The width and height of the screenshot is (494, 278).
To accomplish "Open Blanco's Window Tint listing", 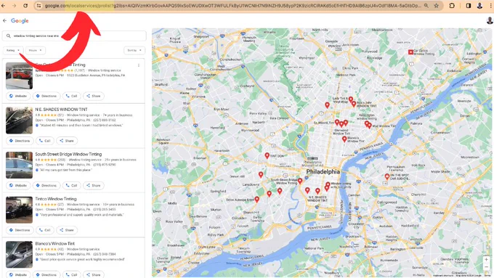I will pyautogui.click(x=54, y=243).
